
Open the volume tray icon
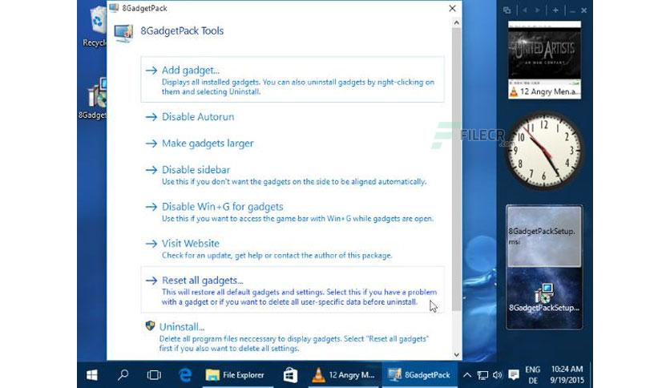coord(498,375)
